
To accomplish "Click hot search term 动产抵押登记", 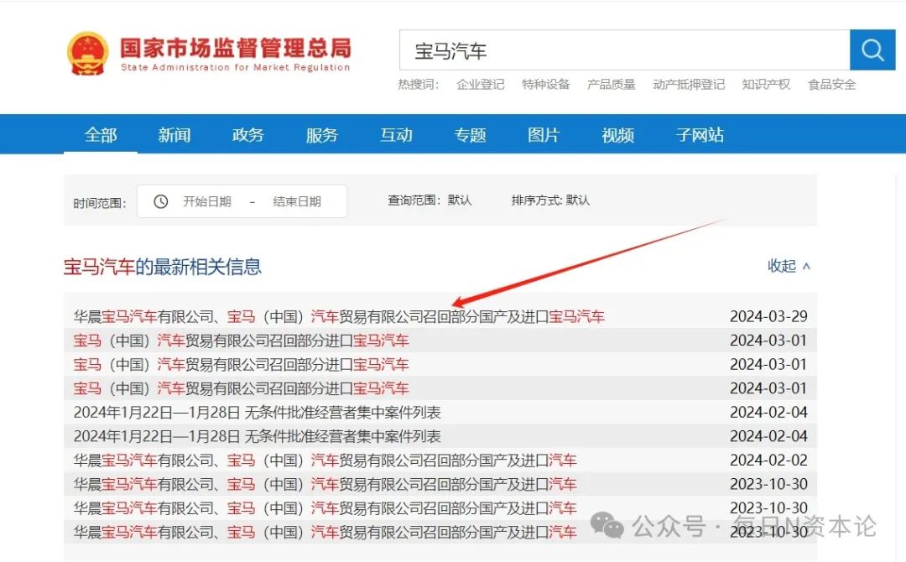I will point(689,85).
